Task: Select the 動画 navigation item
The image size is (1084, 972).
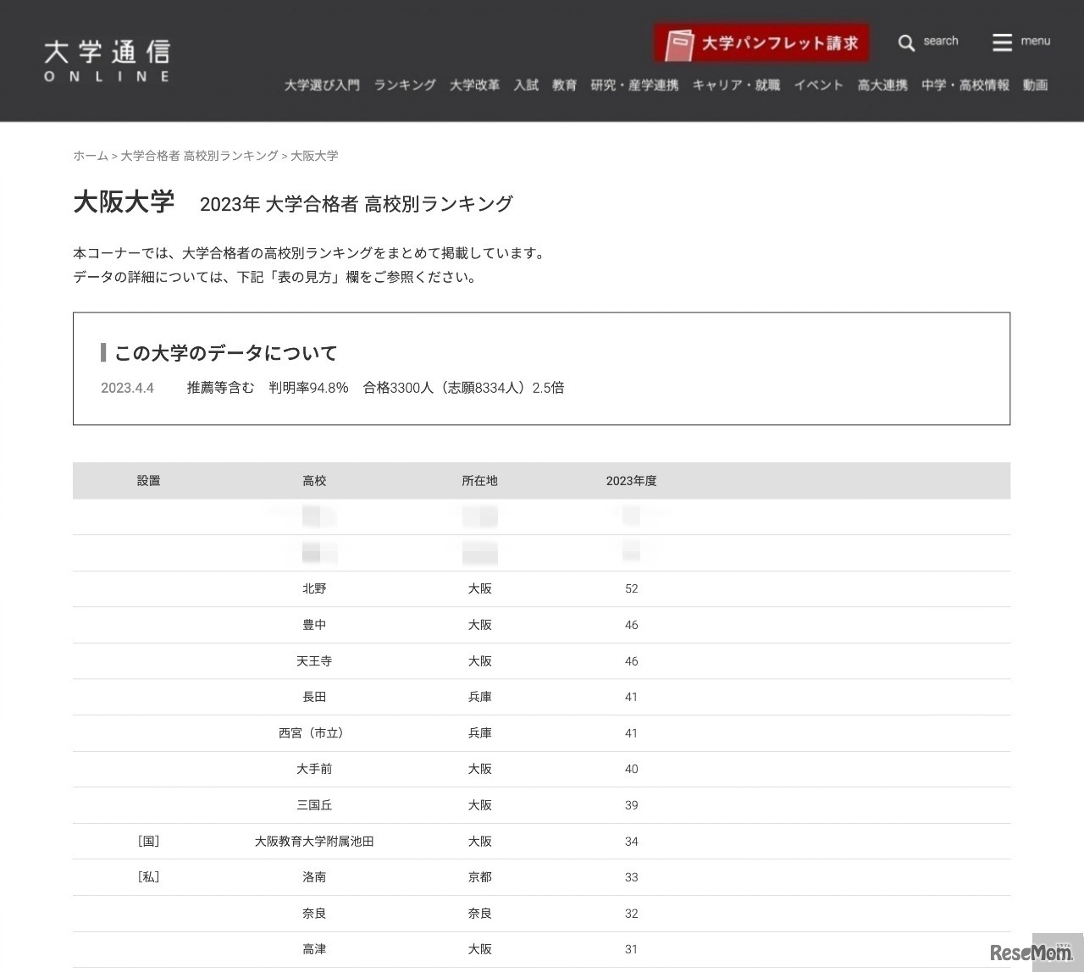Action: [1034, 85]
